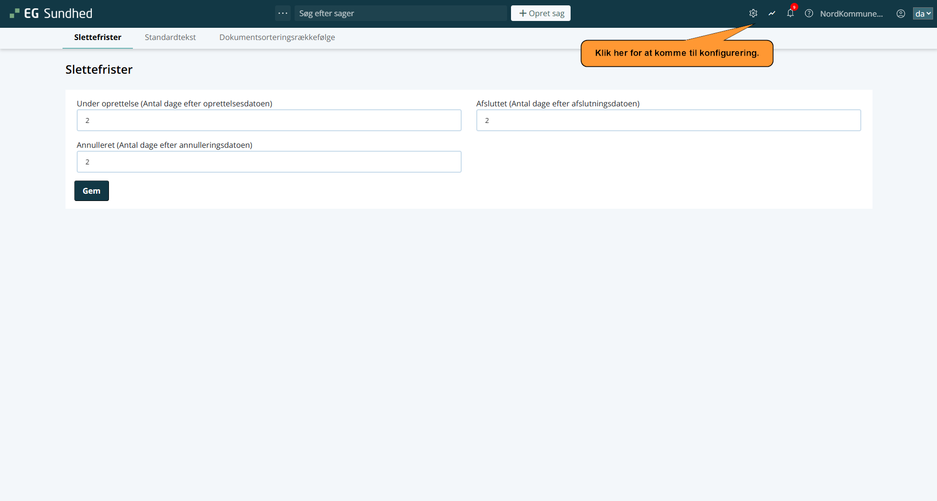The width and height of the screenshot is (937, 501).
Task: Open the user profile icon
Action: [900, 14]
